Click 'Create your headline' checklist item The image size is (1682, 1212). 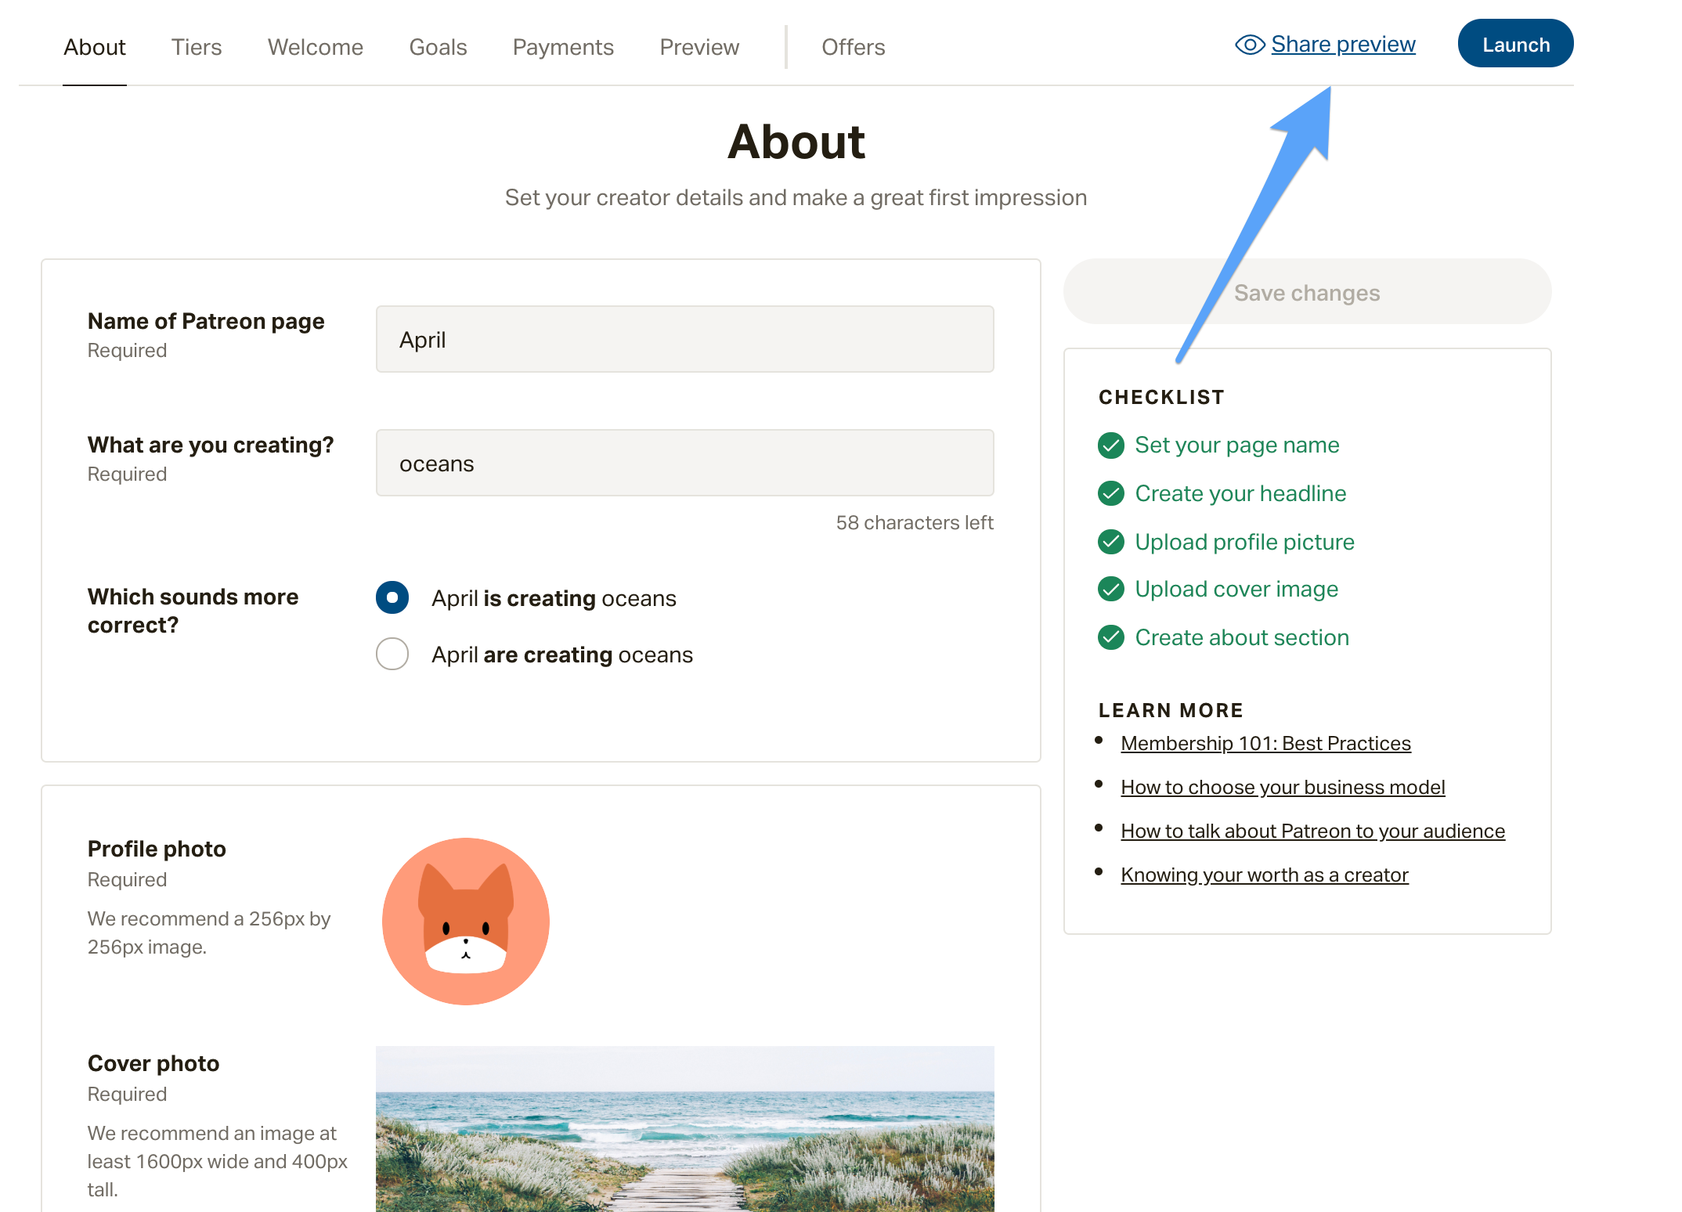coord(1240,493)
